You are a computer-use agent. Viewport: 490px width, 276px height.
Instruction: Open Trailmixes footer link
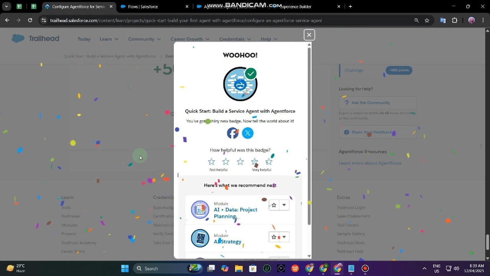[x=70, y=216]
